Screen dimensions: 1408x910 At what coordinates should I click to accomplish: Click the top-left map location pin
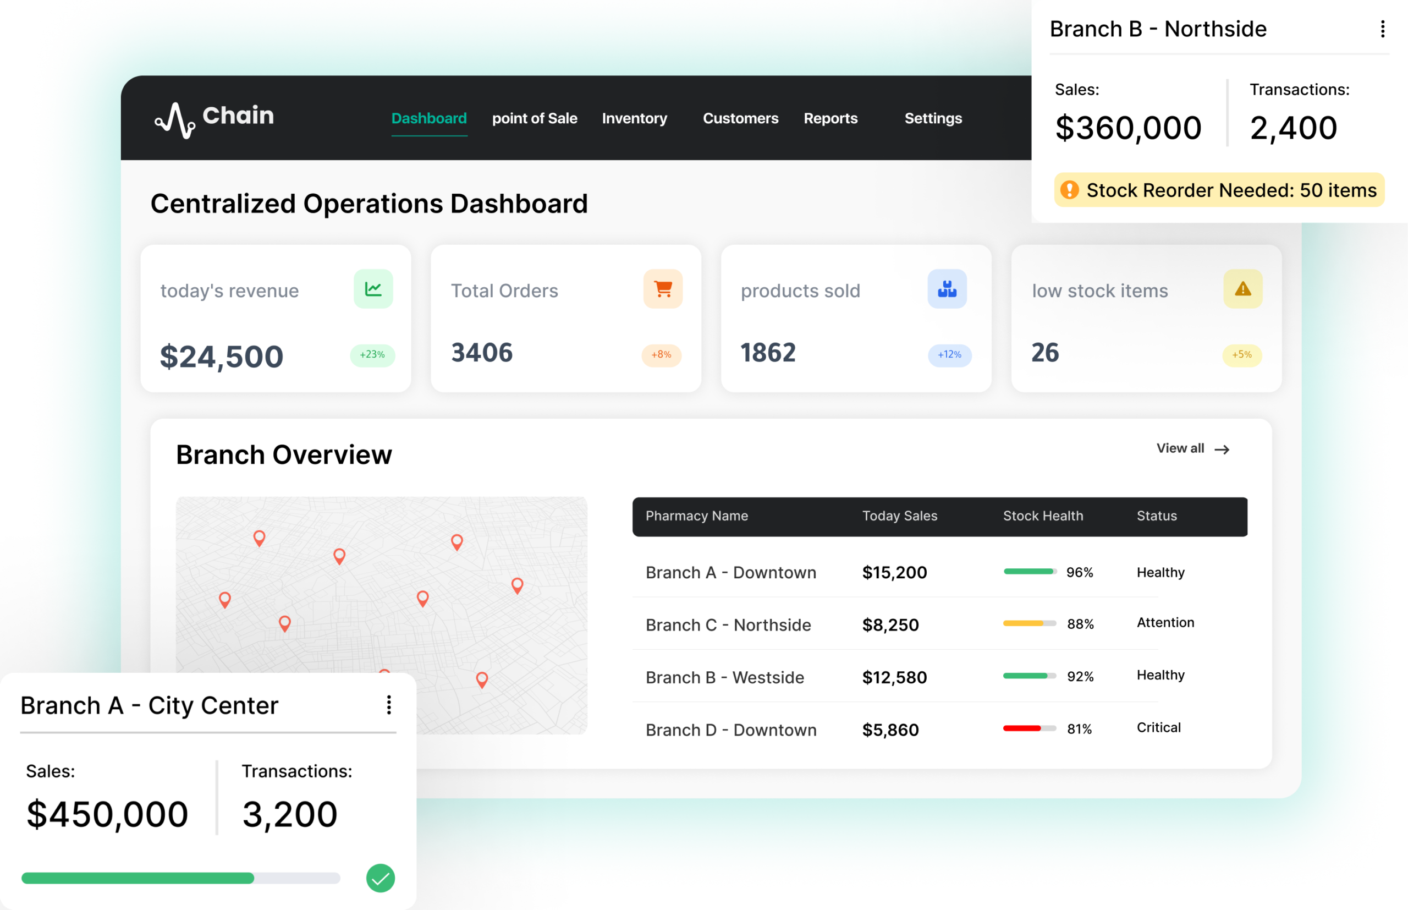coord(259,537)
